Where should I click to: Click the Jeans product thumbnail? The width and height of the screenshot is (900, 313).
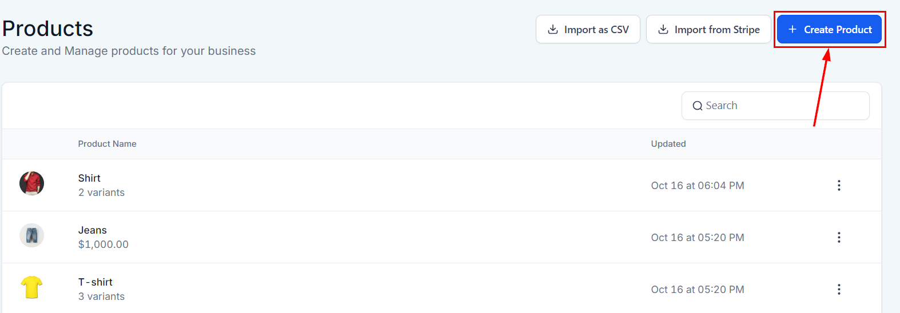[31, 235]
